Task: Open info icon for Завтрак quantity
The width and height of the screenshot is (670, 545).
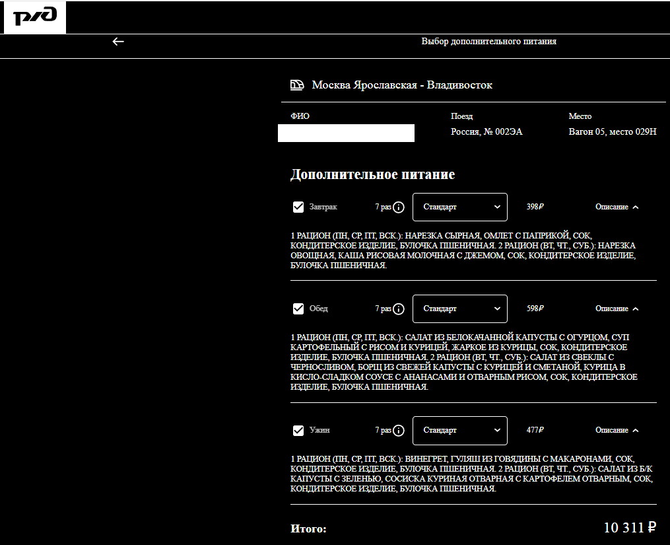Action: (399, 207)
